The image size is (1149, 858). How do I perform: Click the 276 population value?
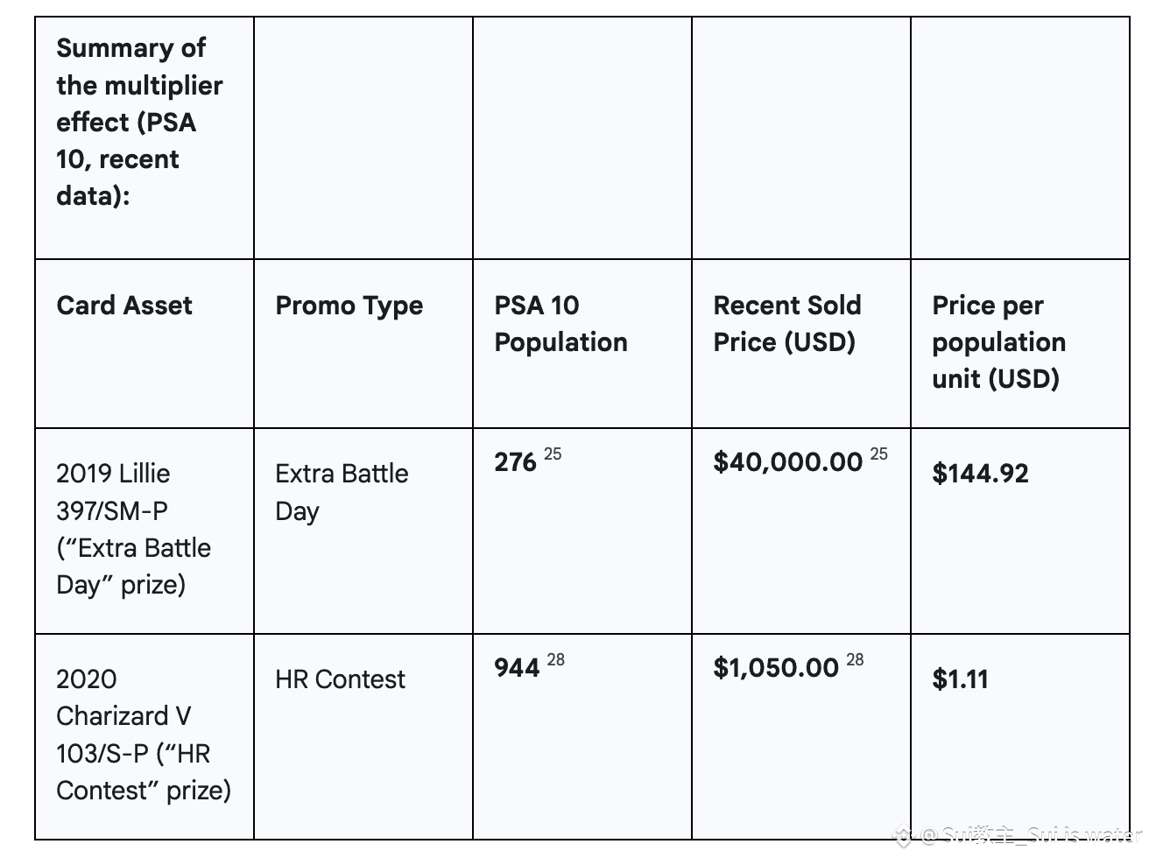point(515,462)
